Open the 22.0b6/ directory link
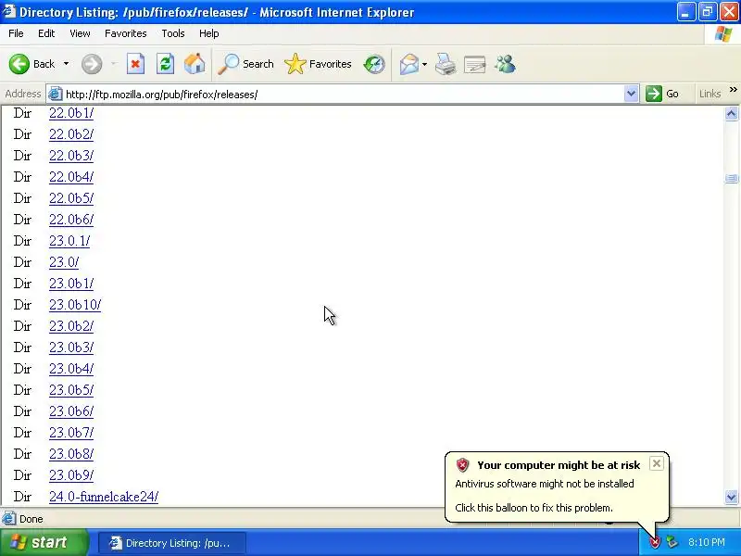This screenshot has width=741, height=556. point(71,220)
